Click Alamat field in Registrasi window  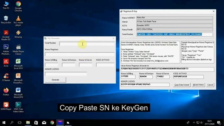175,22
